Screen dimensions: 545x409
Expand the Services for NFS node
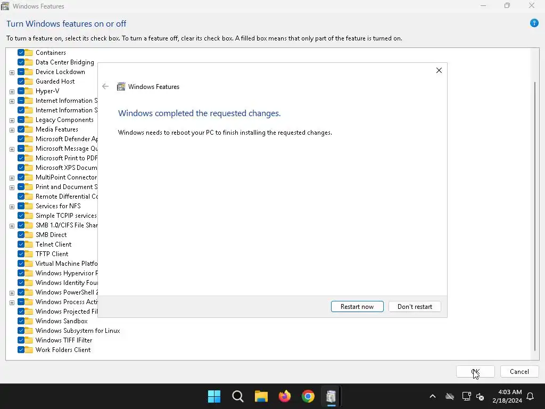(12, 207)
